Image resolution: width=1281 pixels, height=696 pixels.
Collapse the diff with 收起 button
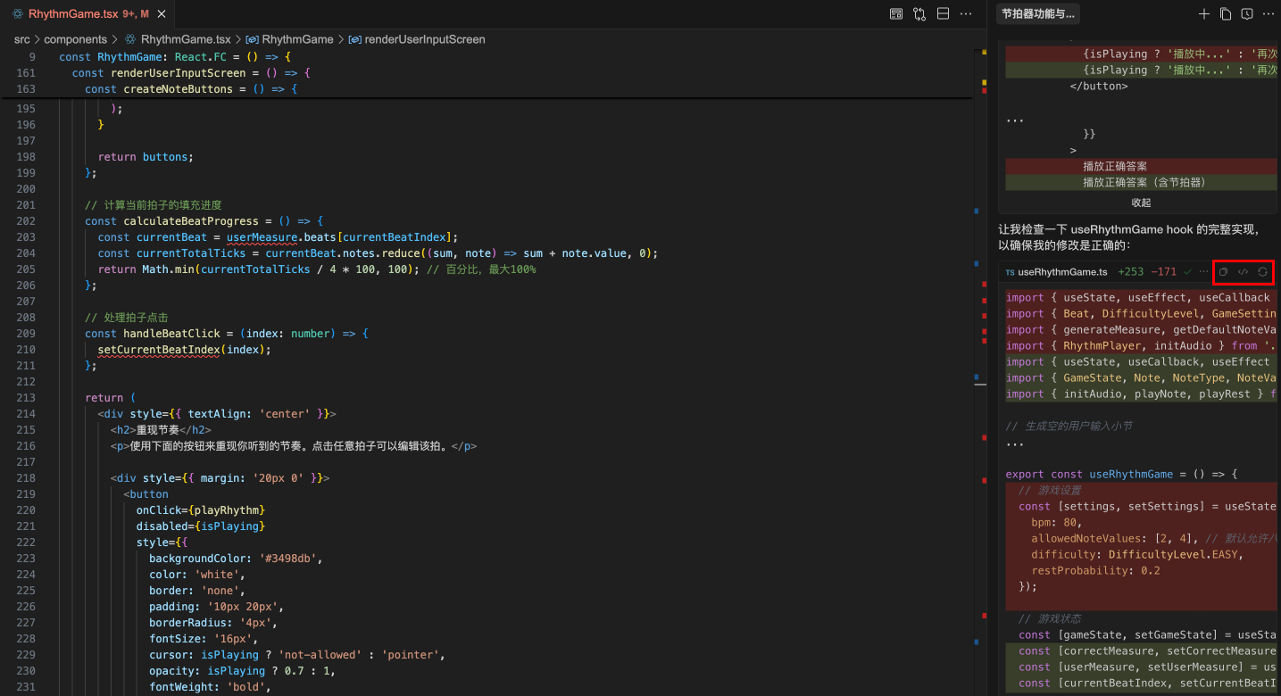pos(1141,203)
